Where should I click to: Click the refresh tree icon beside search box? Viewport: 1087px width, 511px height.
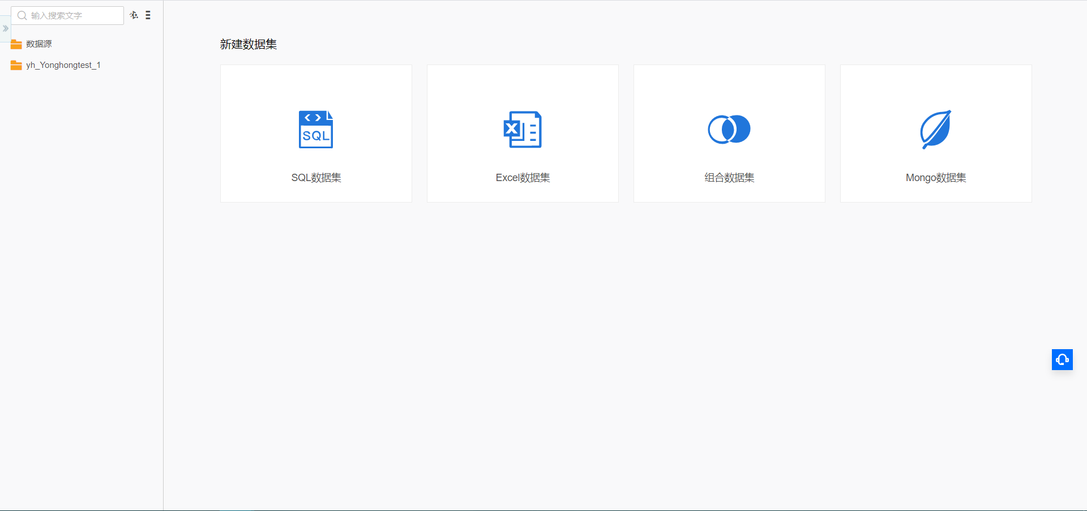tap(134, 15)
